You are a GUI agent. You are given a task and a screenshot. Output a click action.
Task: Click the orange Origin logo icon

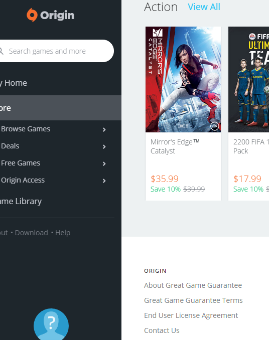coord(32,15)
